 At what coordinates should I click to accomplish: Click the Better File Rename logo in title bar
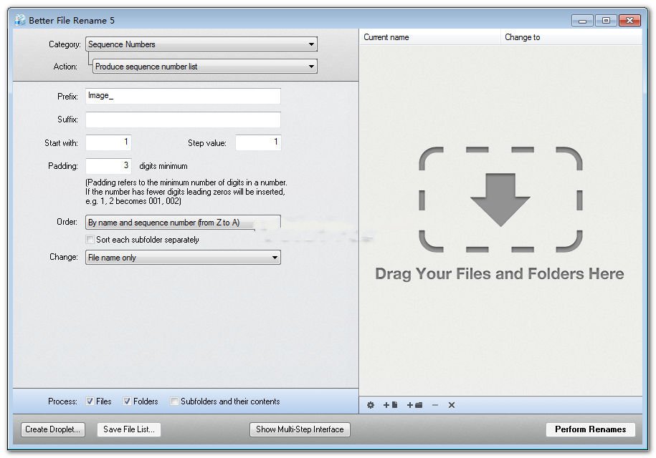pos(17,20)
